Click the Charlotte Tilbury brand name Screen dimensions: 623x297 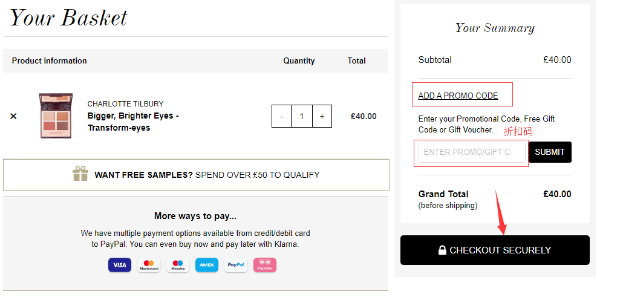125,103
